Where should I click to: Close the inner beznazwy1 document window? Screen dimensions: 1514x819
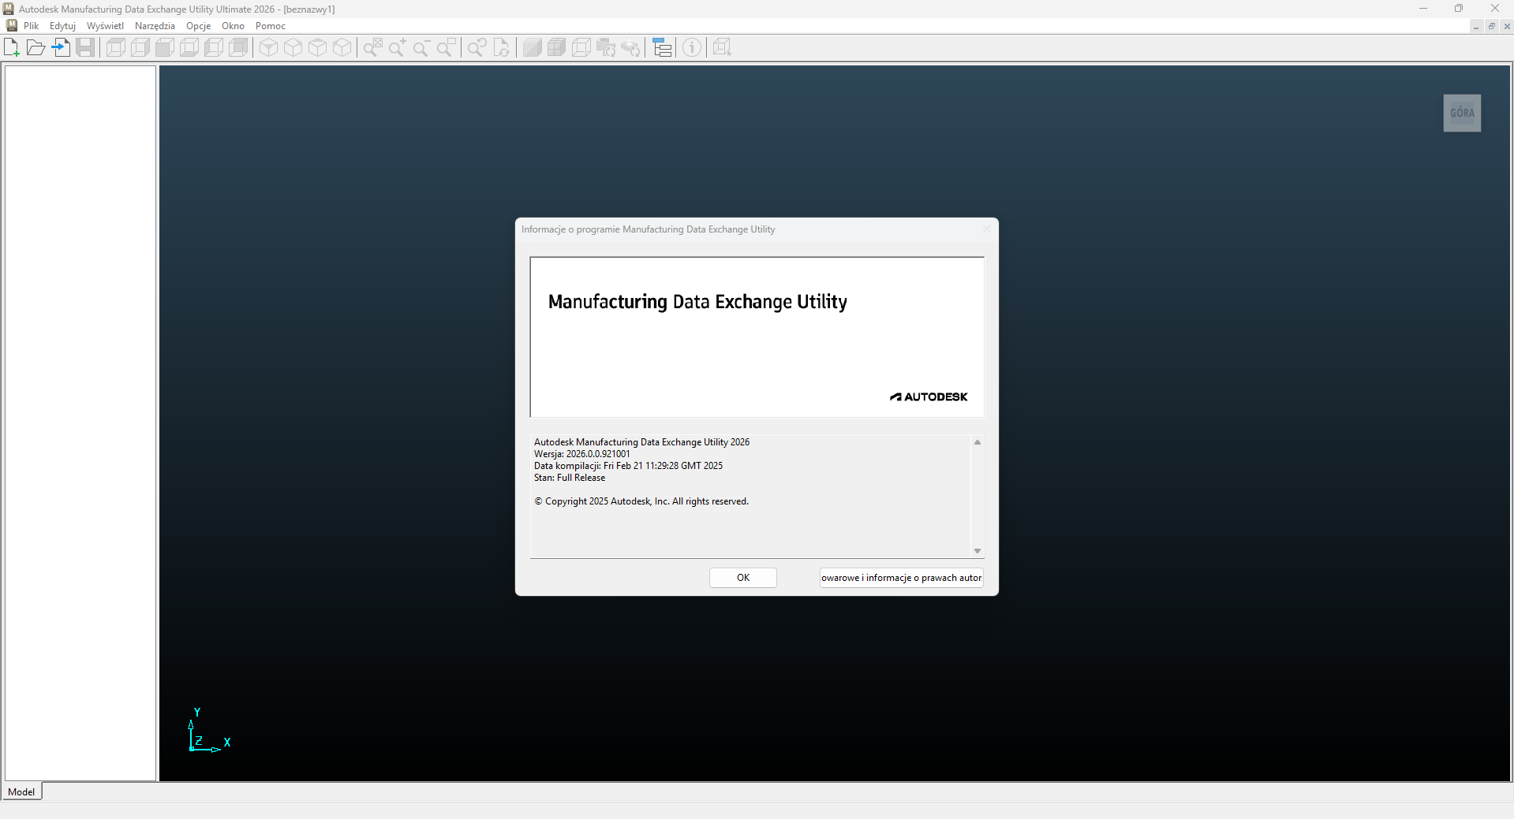[1506, 26]
